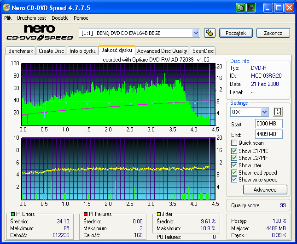Image resolution: width=297 pixels, height=244 pixels.
Task: Toggle the Show C2/PIF checkbox
Action: pyautogui.click(x=234, y=158)
